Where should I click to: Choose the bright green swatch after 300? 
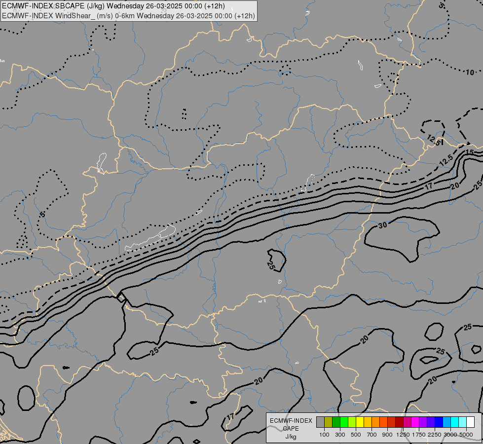point(344,422)
